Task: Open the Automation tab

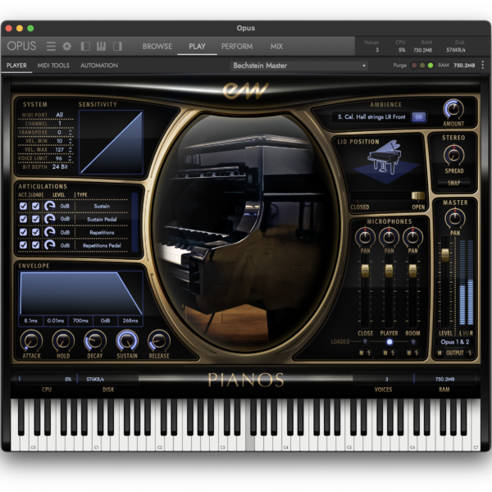Action: [x=99, y=66]
